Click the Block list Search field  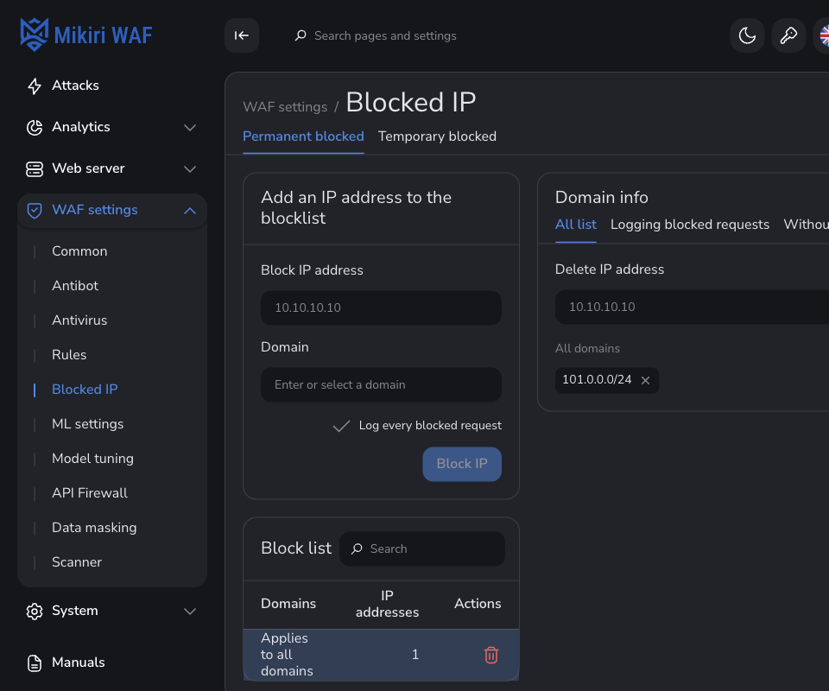(x=422, y=548)
